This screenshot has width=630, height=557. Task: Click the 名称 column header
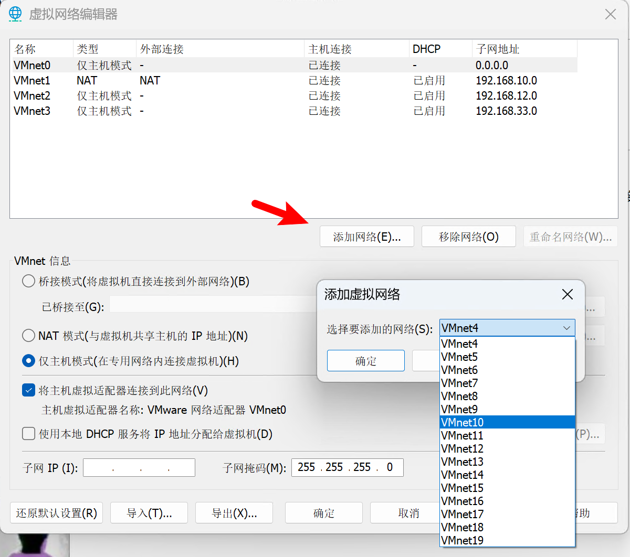pos(42,49)
